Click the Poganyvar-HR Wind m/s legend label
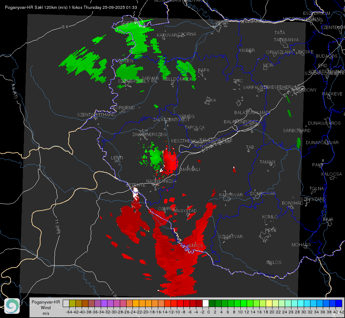345x318 pixels. (x=46, y=308)
